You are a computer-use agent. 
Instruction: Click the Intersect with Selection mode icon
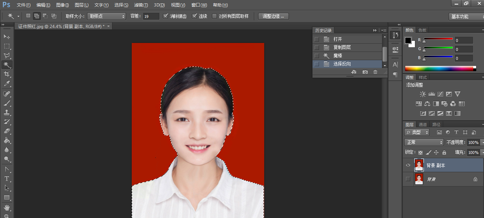pyautogui.click(x=54, y=16)
